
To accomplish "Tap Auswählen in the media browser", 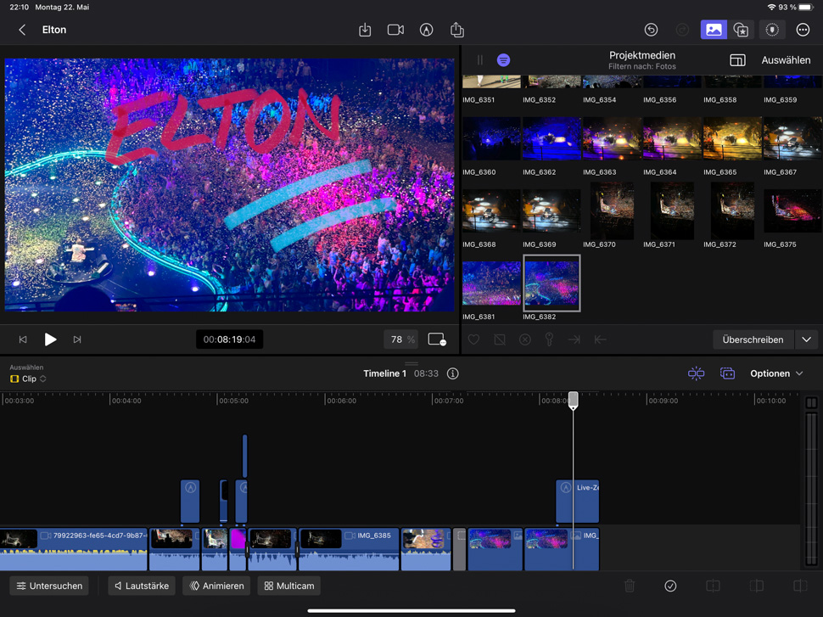I will click(x=786, y=60).
